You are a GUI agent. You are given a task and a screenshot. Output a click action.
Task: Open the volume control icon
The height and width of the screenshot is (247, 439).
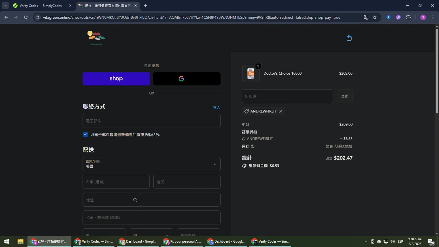coord(392,241)
